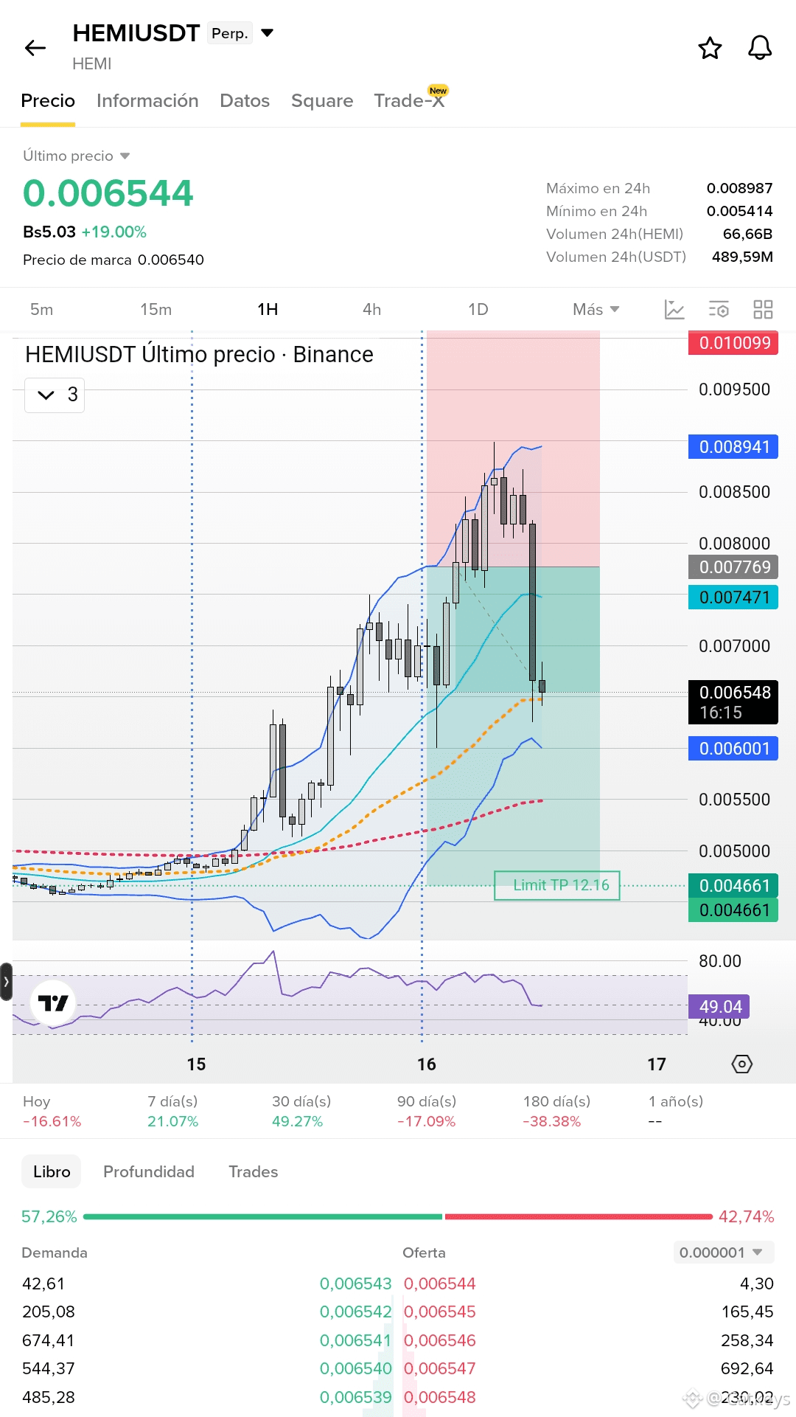
Task: Tap the 42,74% sell ratio bar
Action: (x=579, y=1216)
